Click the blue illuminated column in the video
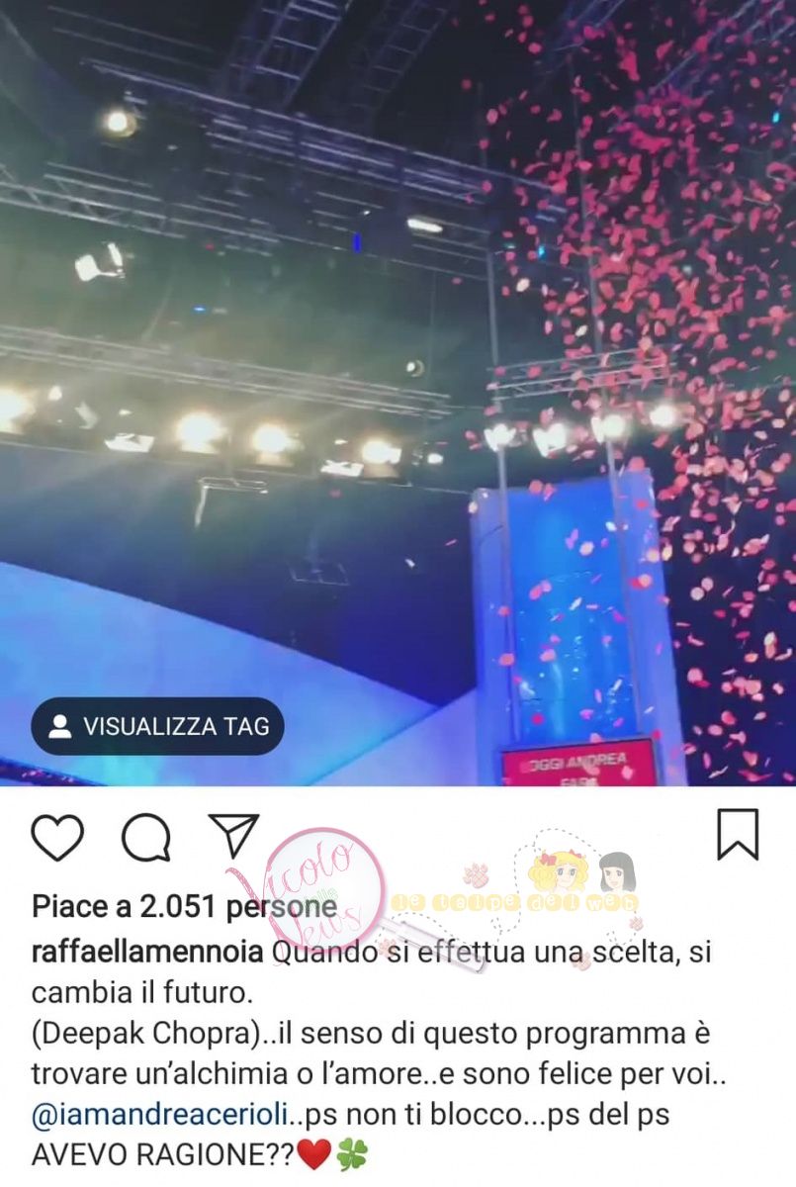 574,613
